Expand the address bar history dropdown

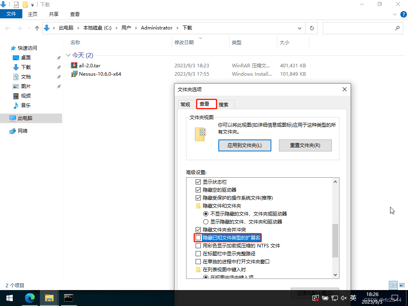300,28
